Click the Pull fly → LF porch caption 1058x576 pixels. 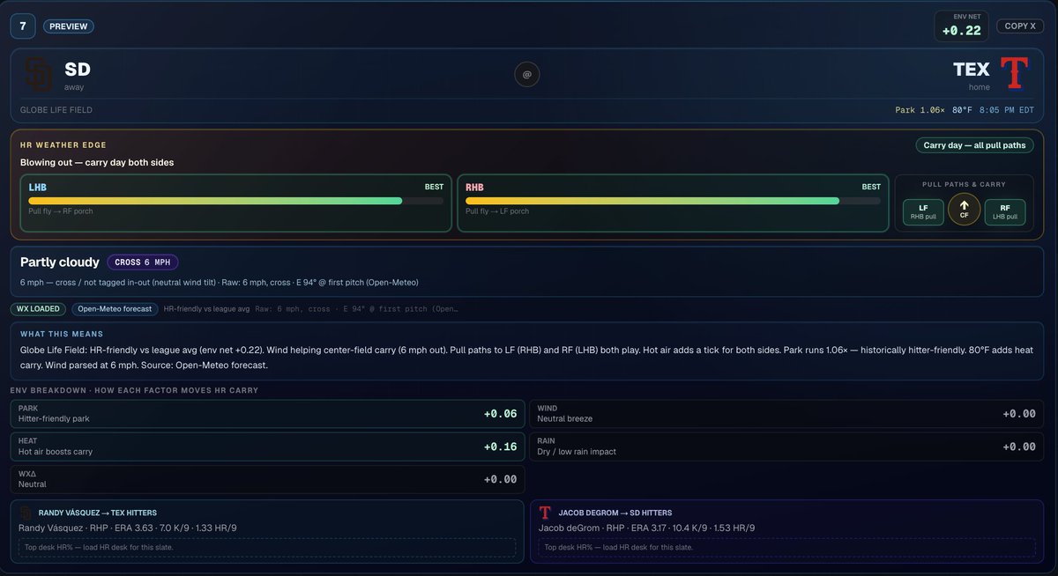tap(497, 211)
